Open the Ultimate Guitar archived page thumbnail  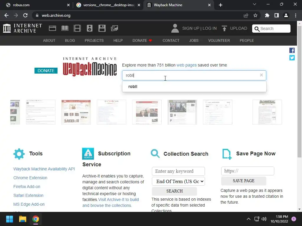point(267,112)
